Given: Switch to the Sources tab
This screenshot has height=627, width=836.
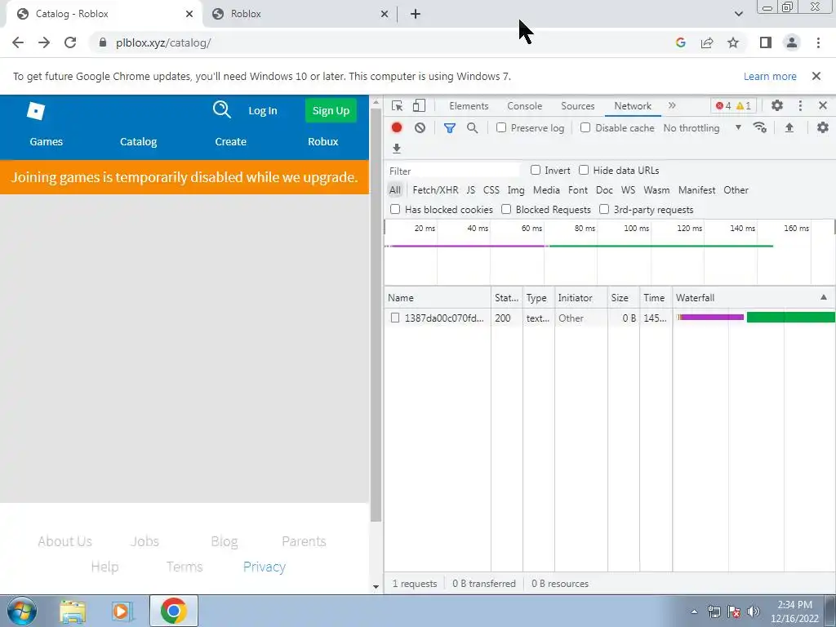Looking at the screenshot, I should coord(577,105).
